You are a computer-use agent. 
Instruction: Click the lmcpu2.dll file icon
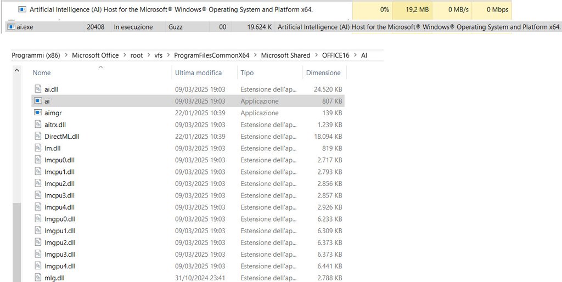tap(38, 184)
